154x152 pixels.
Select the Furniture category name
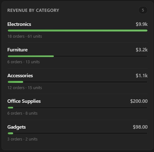(18, 50)
